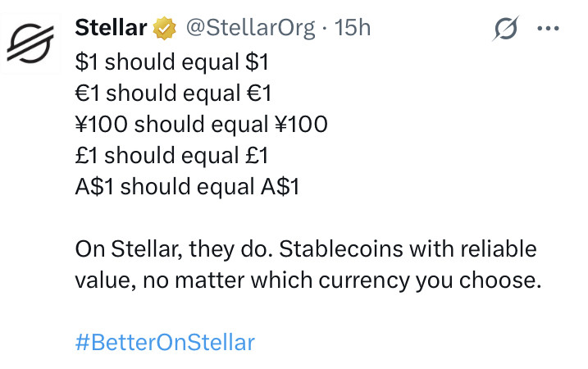Open the @StellarOrg handle link
This screenshot has width=588, height=369.
click(250, 29)
